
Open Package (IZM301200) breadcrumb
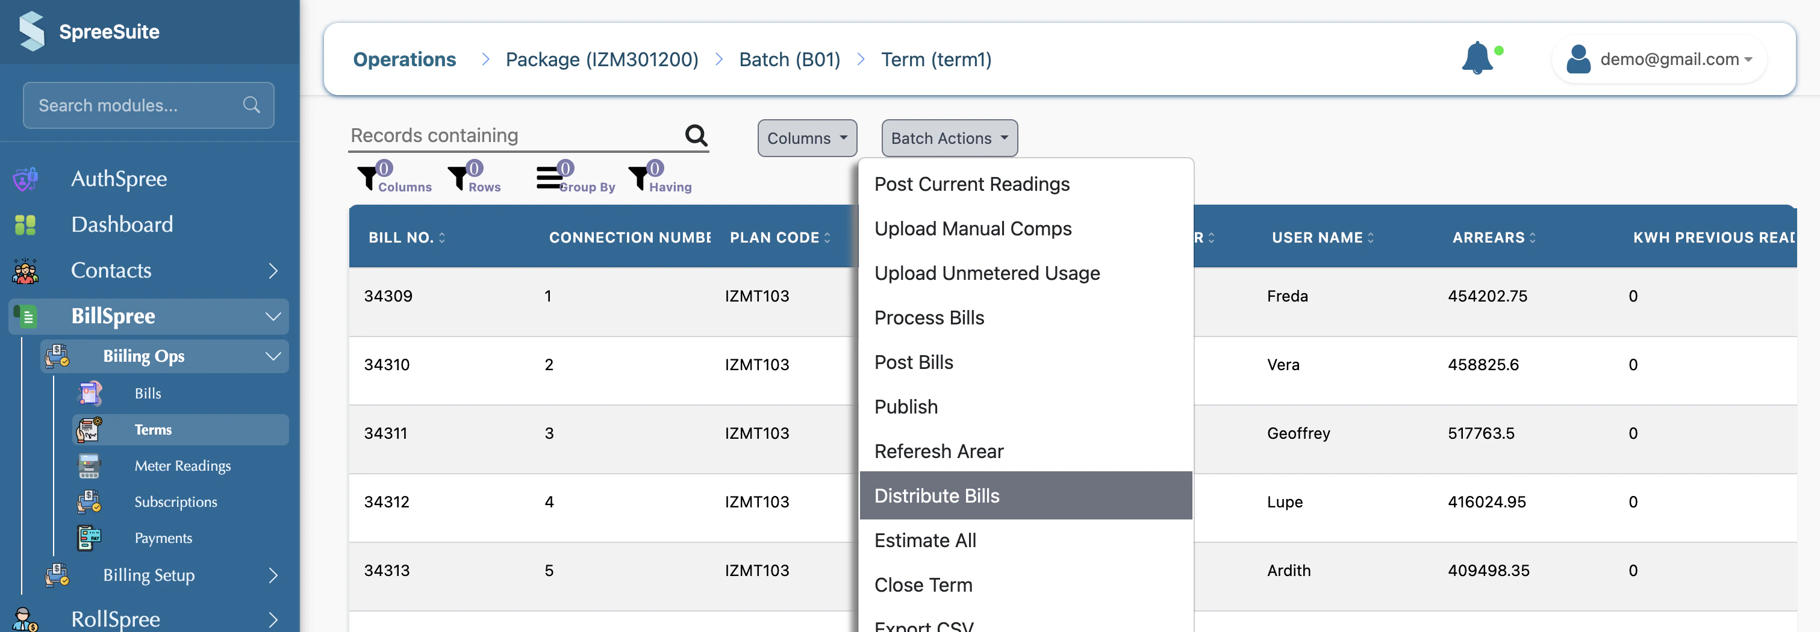point(601,60)
